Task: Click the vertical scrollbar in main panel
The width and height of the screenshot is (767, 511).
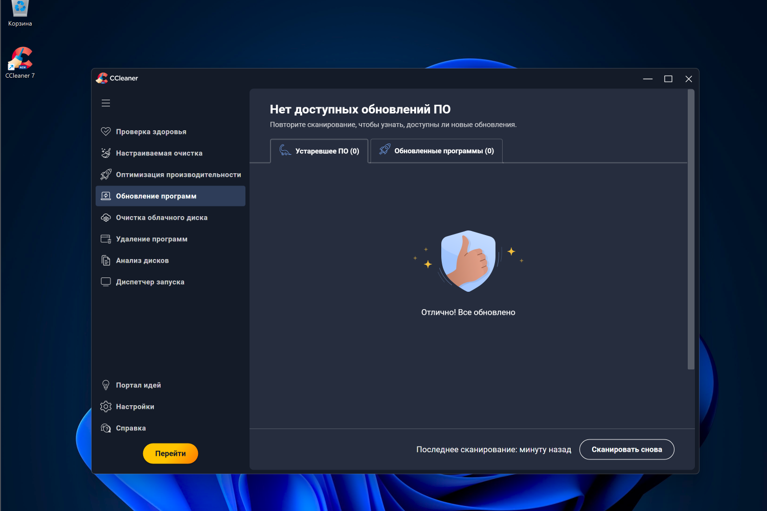Action: click(691, 229)
